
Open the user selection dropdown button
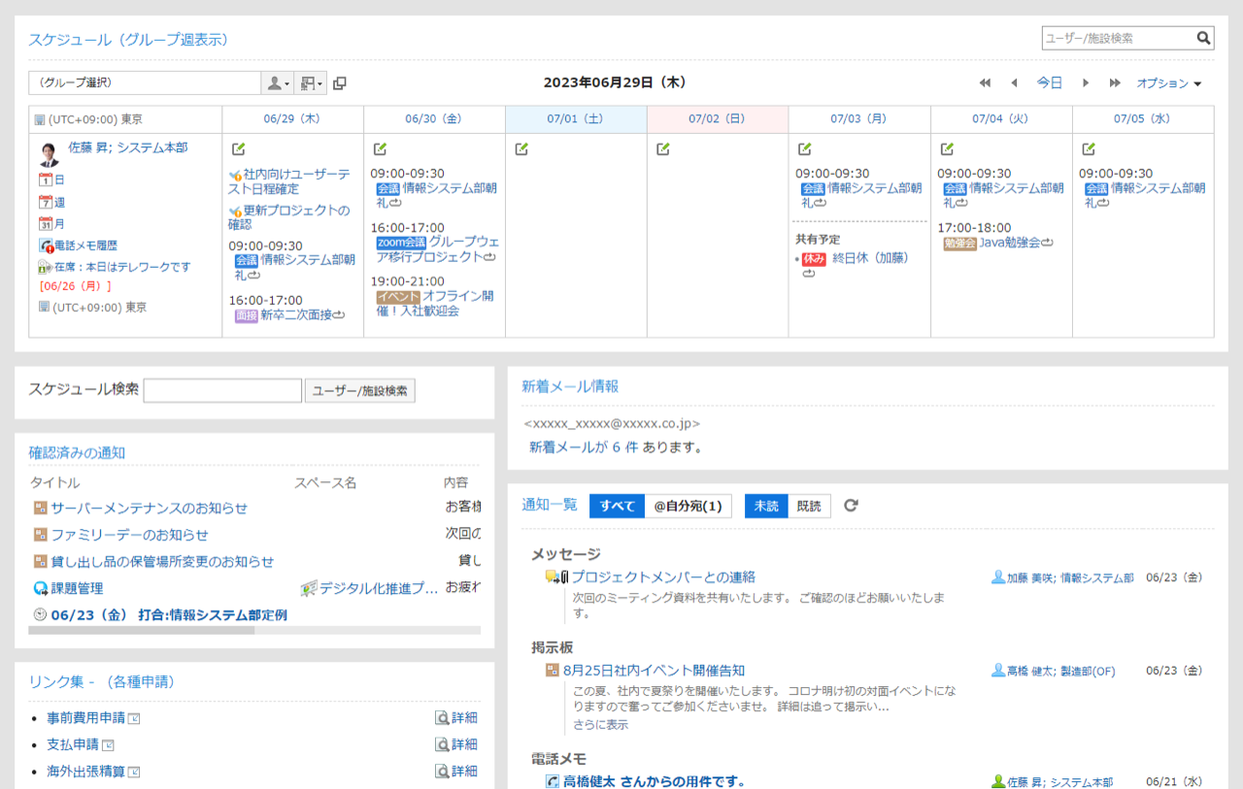[x=278, y=83]
